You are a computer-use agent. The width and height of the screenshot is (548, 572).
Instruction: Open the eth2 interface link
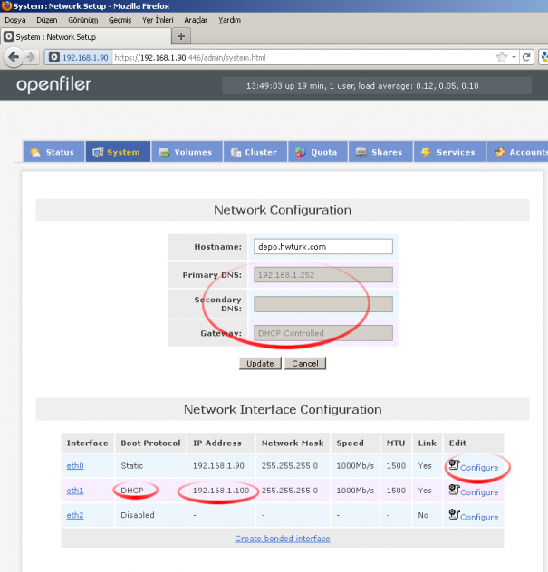click(x=75, y=515)
